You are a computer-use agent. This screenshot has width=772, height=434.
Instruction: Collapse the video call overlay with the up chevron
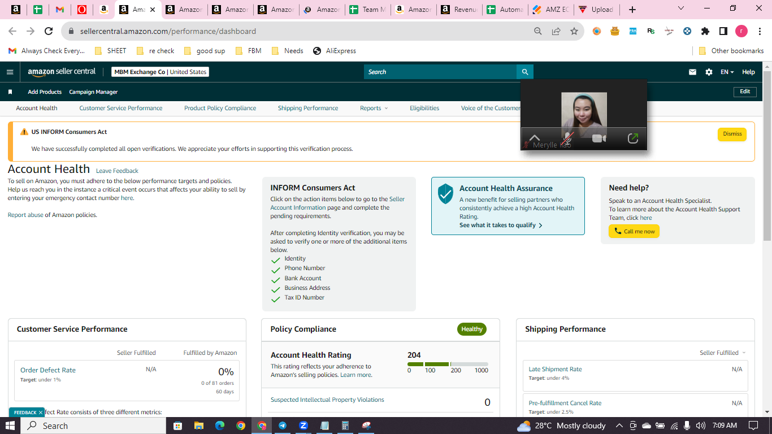coord(535,138)
